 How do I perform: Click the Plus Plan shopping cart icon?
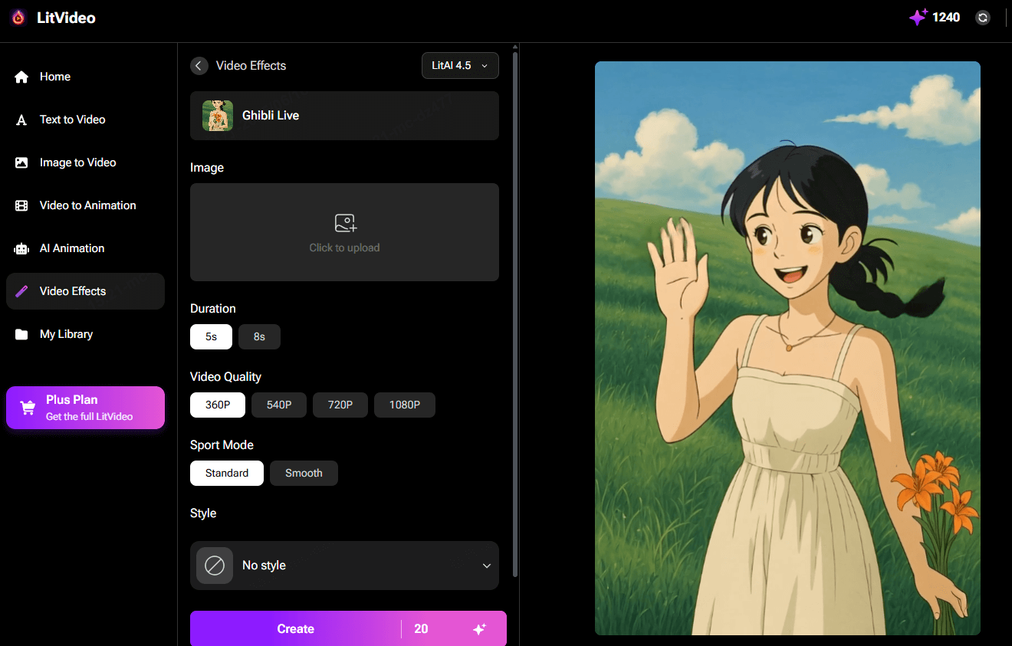pyautogui.click(x=28, y=408)
